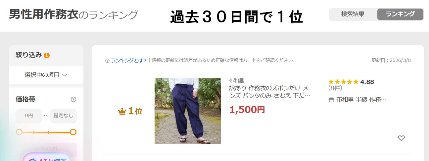
Task: Open the ランキングとは？ link
Action: click(x=129, y=61)
